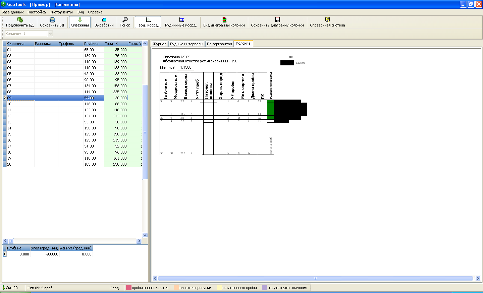Open the Выработки toolbar icon
This screenshot has height=293, width=483.
104,20
